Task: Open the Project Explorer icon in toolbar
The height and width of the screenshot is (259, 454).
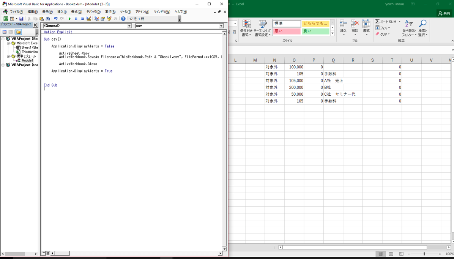Action: click(96, 19)
